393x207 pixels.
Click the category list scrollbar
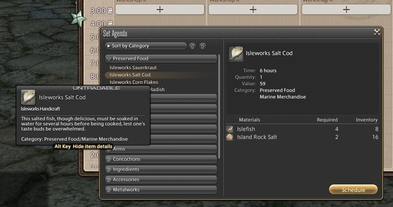coord(219,107)
